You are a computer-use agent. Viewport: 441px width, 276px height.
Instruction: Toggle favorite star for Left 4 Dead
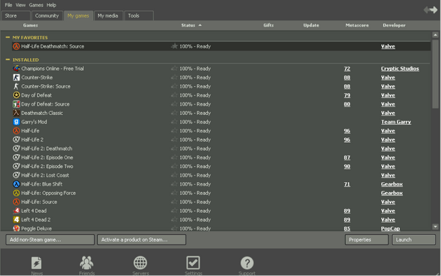click(x=174, y=210)
